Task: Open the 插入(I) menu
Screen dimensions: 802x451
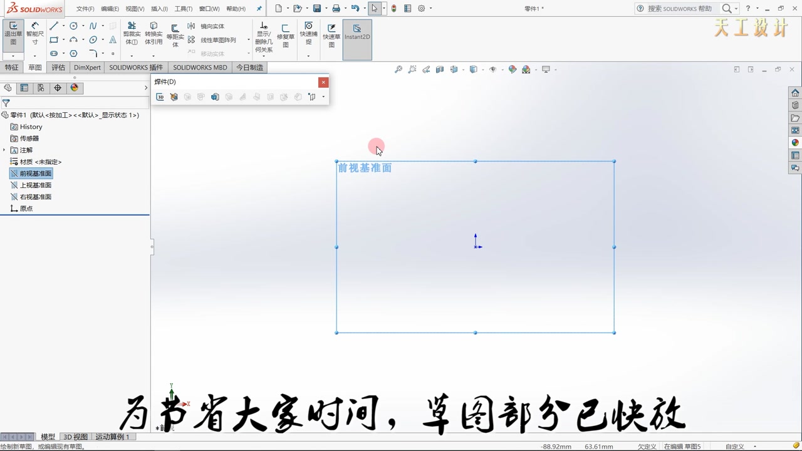Action: [159, 9]
